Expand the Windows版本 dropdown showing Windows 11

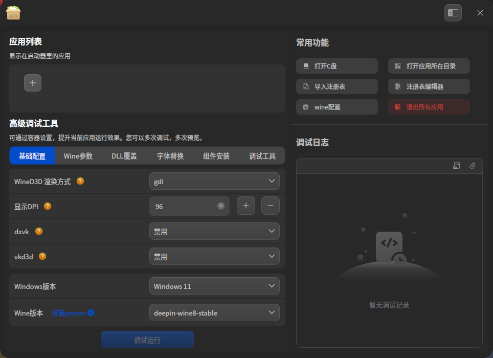pyautogui.click(x=214, y=286)
